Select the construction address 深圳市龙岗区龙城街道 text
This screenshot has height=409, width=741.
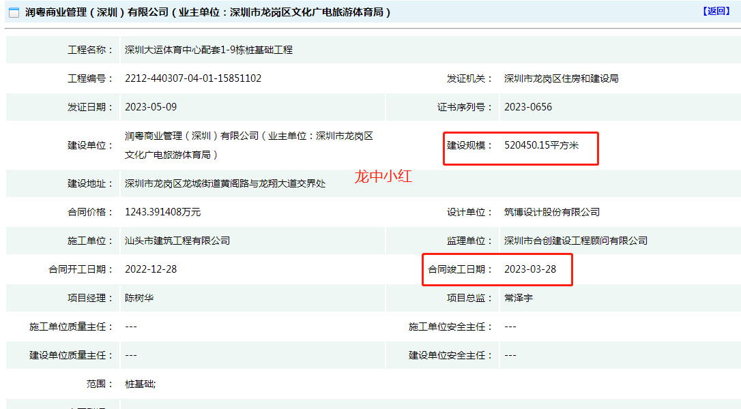tap(225, 183)
